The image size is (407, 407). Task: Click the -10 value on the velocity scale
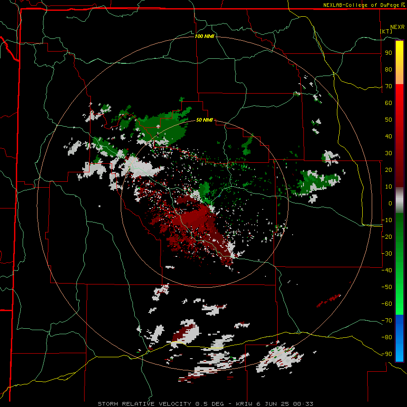tap(387, 220)
